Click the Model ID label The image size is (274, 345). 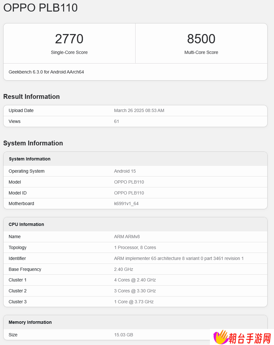(18, 193)
